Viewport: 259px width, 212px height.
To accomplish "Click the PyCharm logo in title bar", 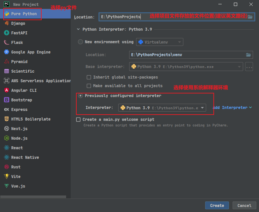I will coord(7,4).
